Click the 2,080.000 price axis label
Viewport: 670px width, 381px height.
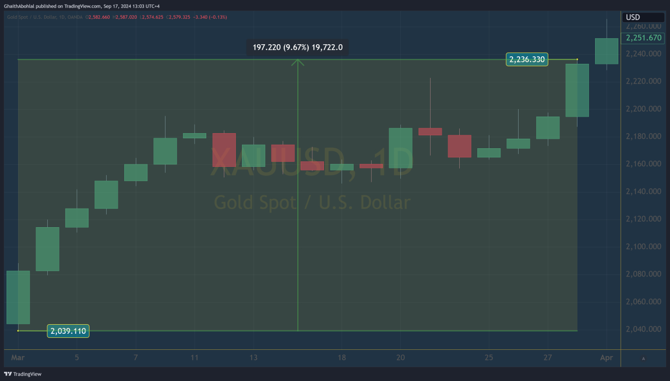[643, 274]
